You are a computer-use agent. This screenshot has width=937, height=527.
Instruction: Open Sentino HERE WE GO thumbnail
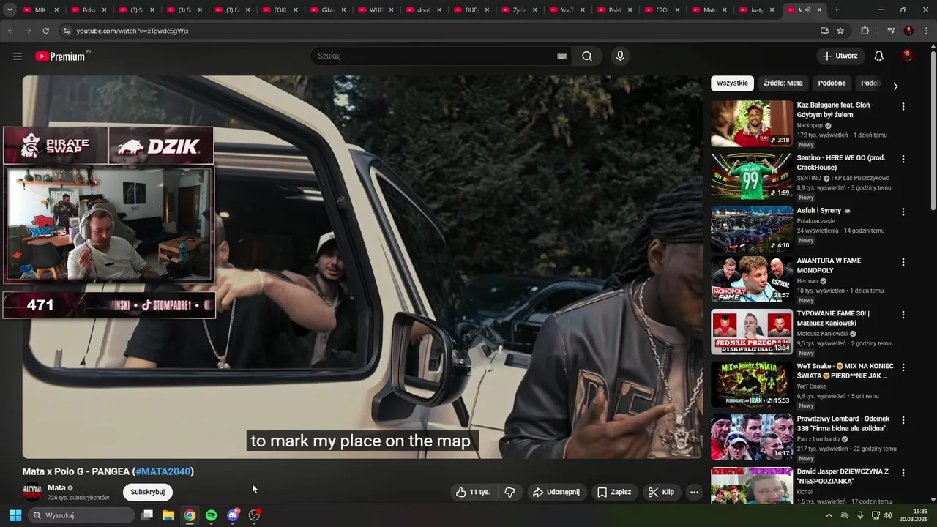coord(752,176)
